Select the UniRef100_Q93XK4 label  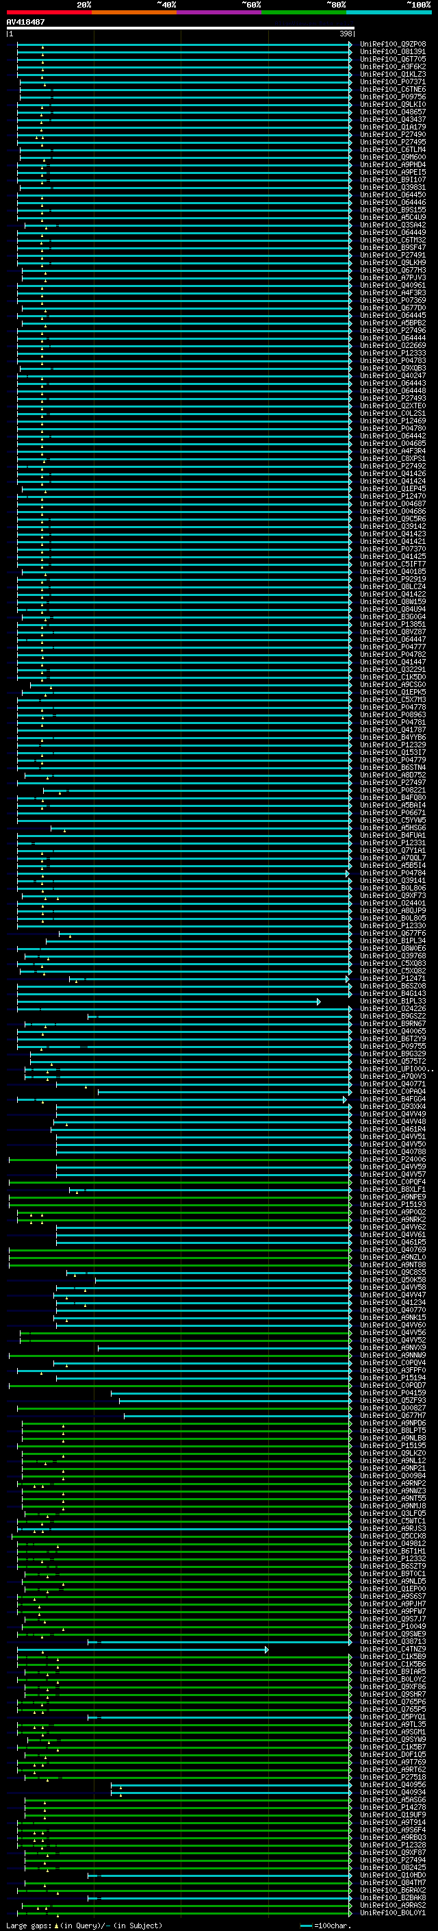coord(392,1106)
